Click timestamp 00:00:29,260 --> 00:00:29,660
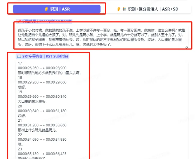Screen dimensions: 195x159 click(42, 82)
